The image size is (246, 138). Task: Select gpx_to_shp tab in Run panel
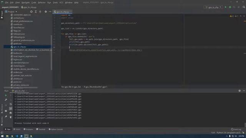point(18,91)
